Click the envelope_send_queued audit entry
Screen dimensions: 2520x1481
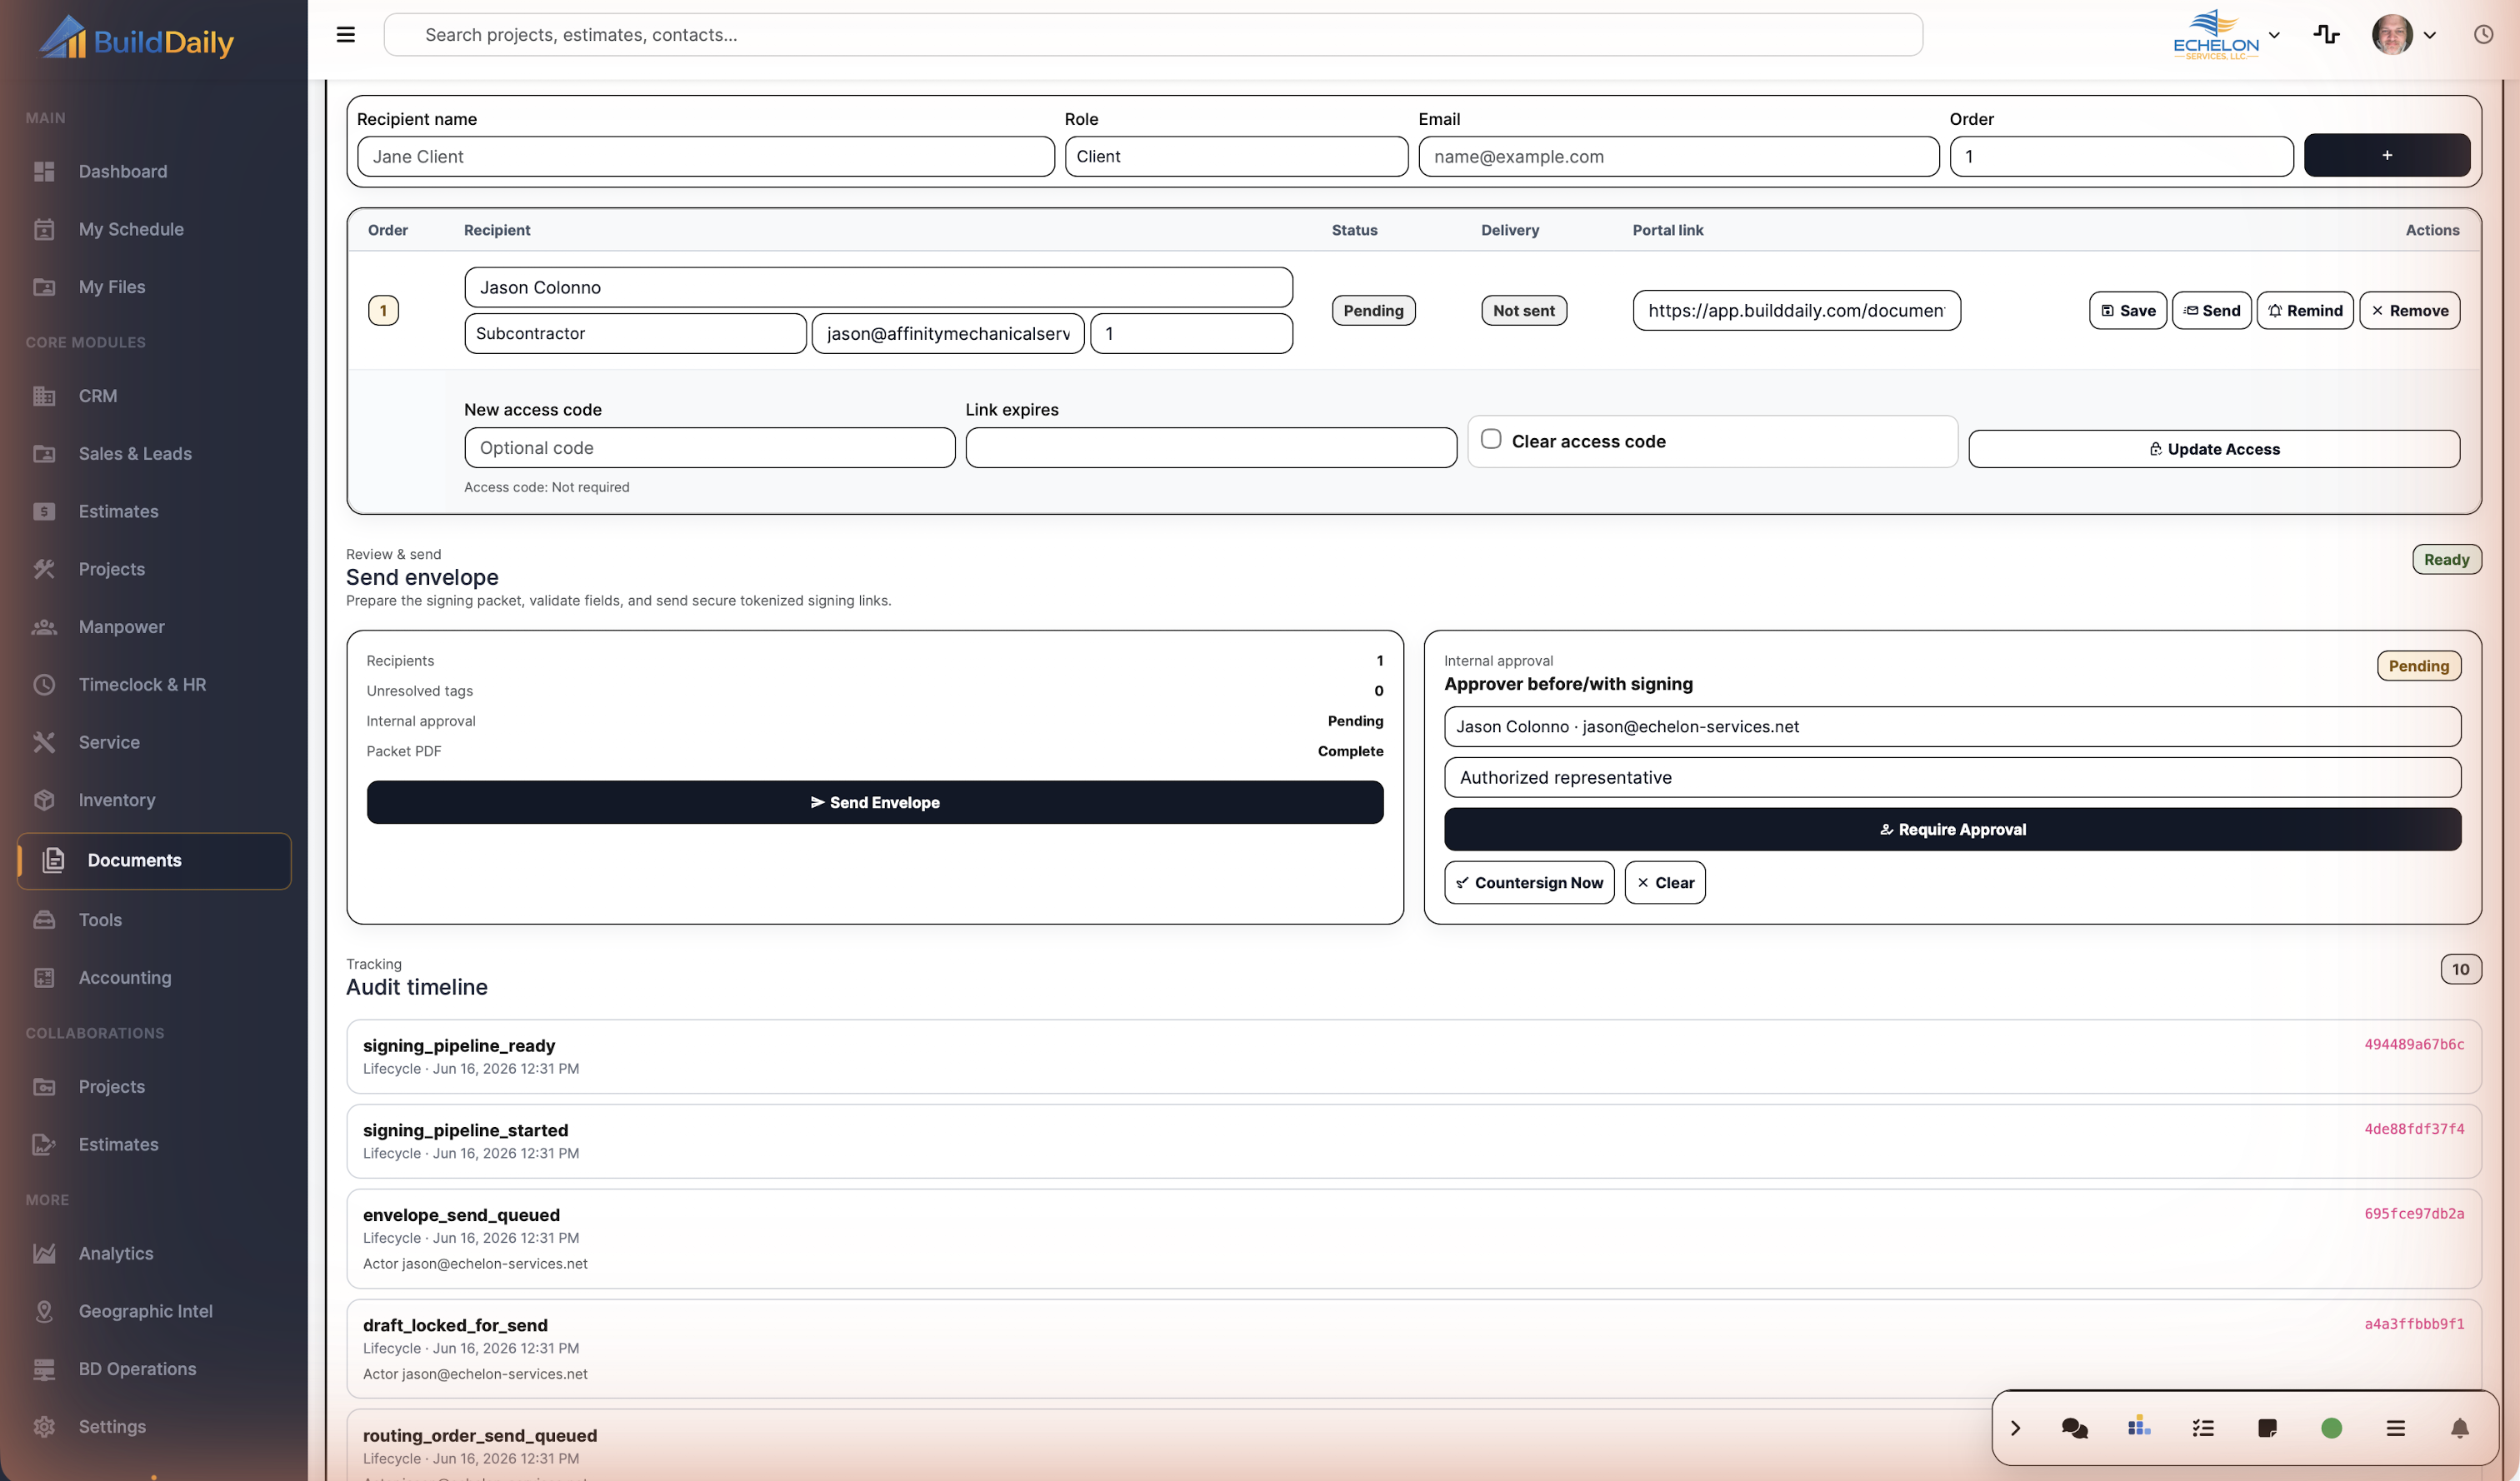point(1413,1238)
